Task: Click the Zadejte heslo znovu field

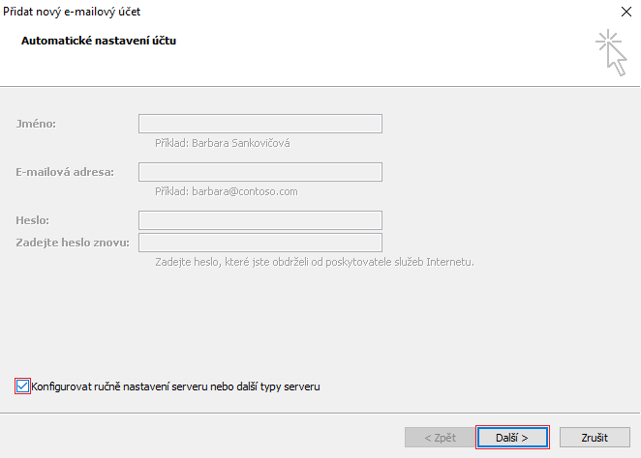Action: click(x=259, y=242)
